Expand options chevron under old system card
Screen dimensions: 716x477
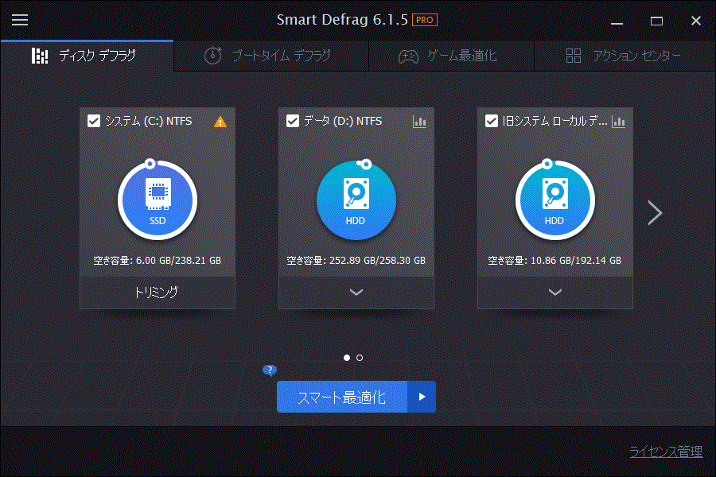pos(555,292)
